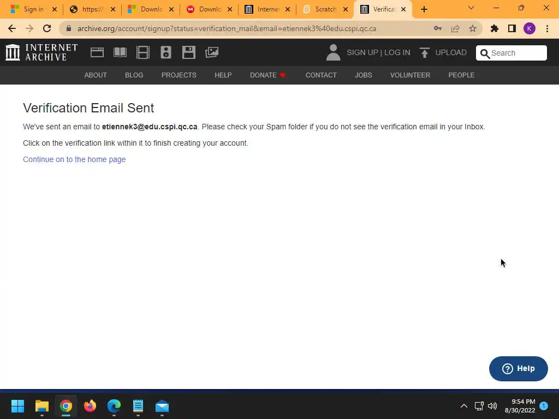Open Microsoft Edge from taskbar
Viewport: 559px width, 419px height.
(114, 406)
